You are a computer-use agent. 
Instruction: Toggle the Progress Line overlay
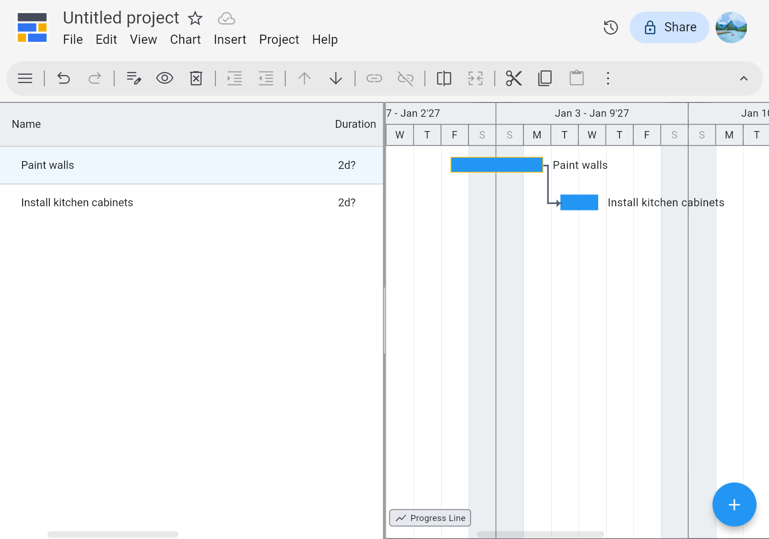[429, 518]
